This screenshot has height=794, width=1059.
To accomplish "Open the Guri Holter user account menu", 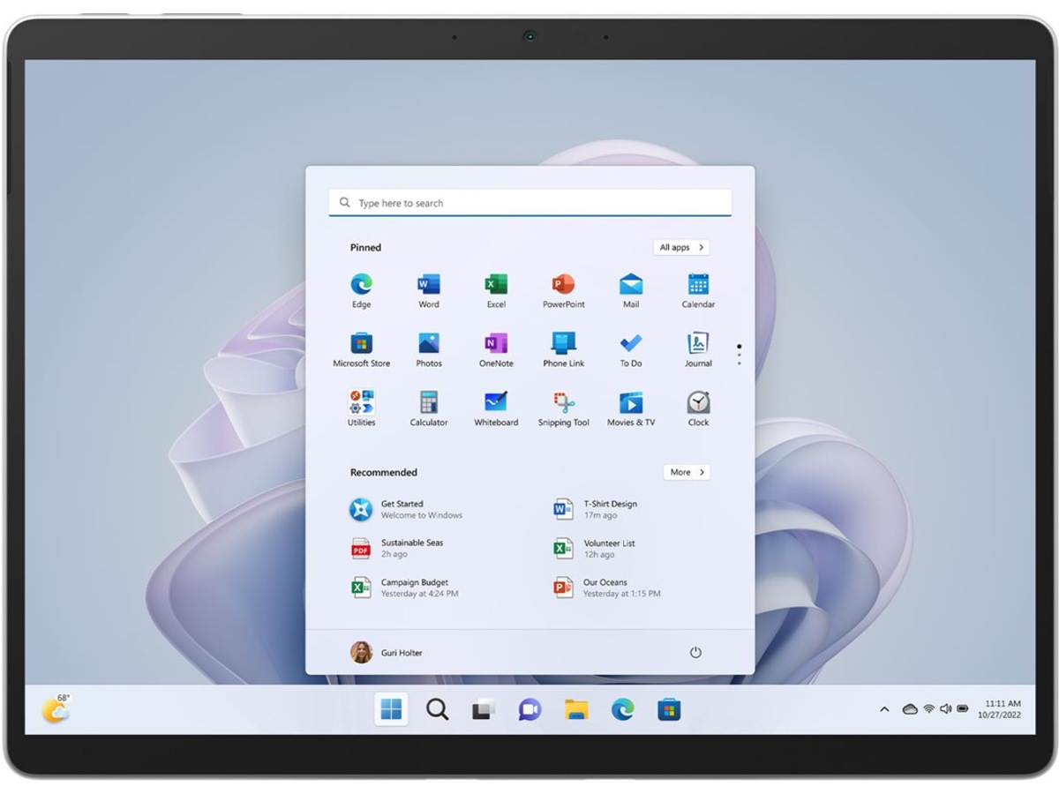I will [x=387, y=653].
